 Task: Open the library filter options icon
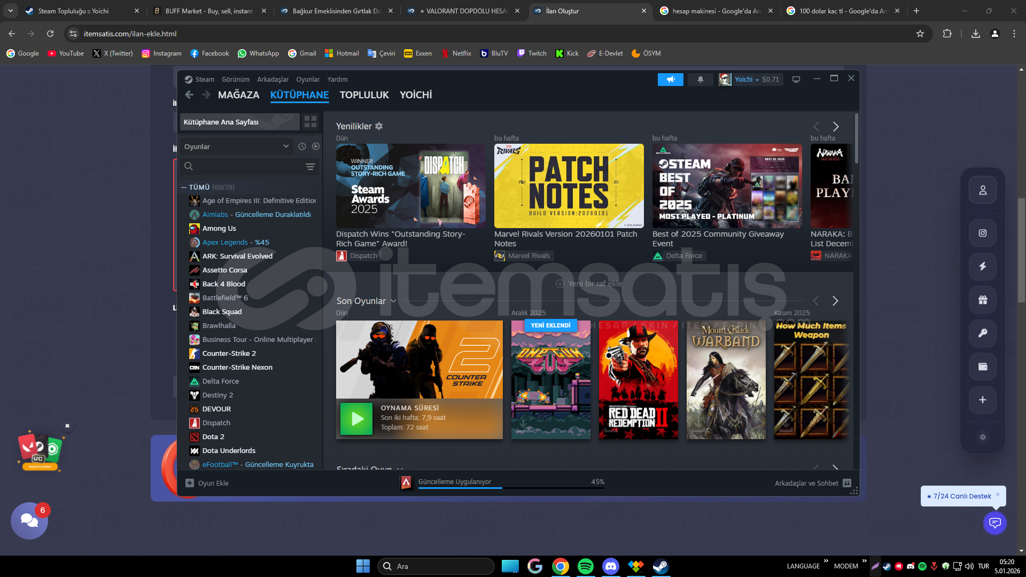coord(310,167)
